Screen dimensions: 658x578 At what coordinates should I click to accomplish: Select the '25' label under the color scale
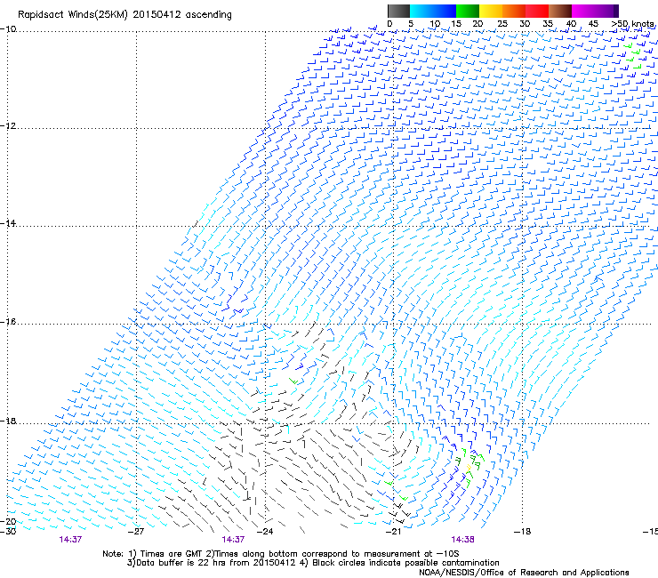(x=502, y=24)
